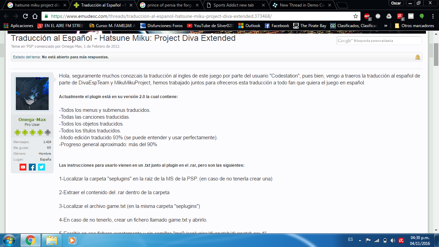Go to the browser home page icon
This screenshot has height=247, width=439.
35,16
